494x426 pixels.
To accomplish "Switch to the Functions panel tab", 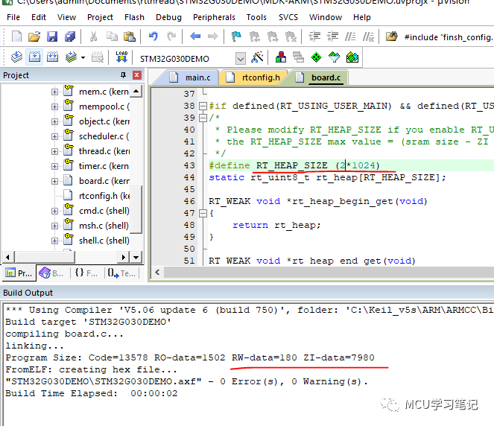I will coord(86,273).
